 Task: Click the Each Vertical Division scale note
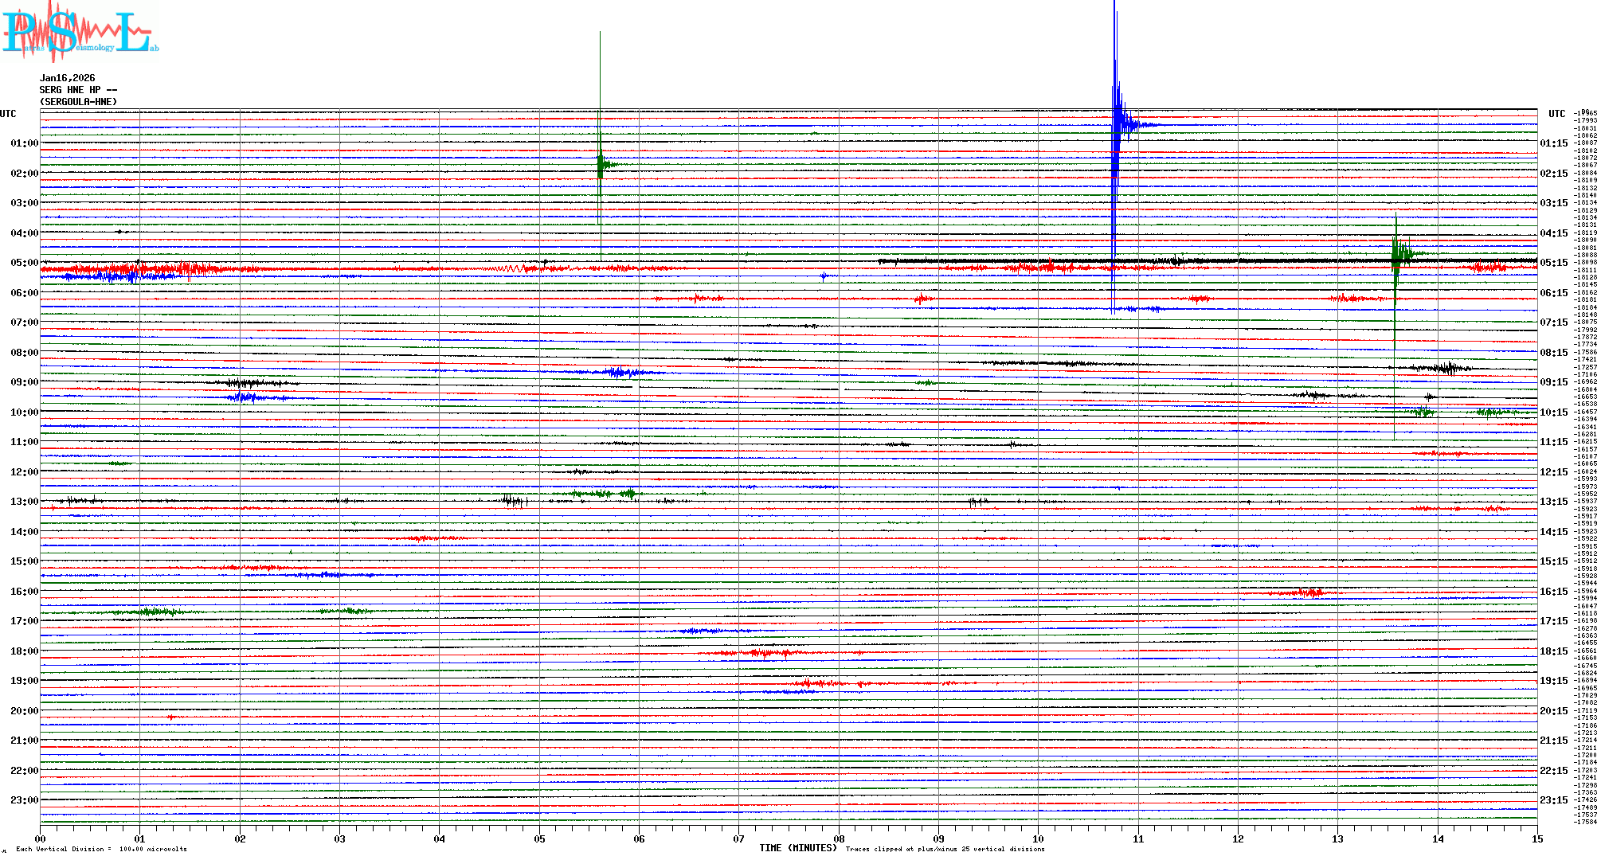click(101, 849)
